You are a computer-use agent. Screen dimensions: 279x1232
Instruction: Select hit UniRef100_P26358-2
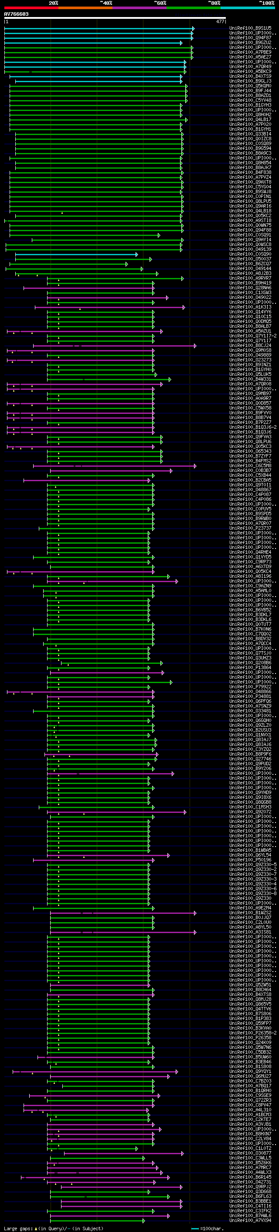click(253, 1034)
